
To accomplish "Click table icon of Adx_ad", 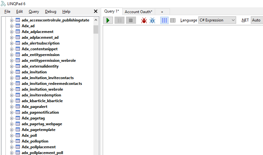I will [x=18, y=26].
